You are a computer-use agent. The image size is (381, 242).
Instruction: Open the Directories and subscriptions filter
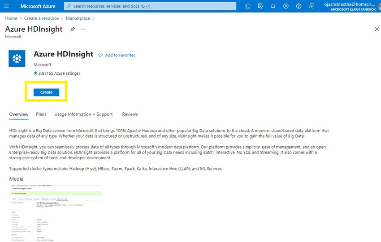tap(260, 6)
